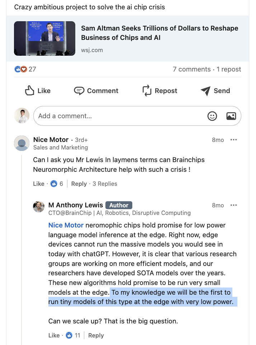Reply to the M Anthony Lewis comment
The image size is (256, 345).
[x=96, y=335]
